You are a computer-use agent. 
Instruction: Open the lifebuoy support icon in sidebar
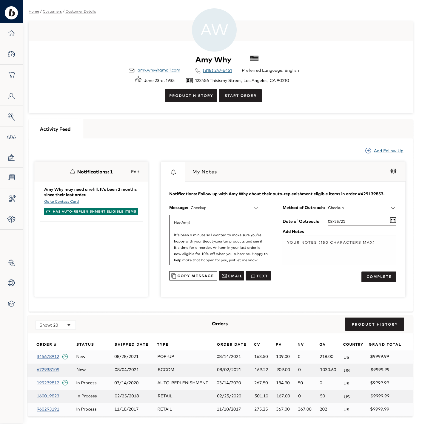[11, 283]
